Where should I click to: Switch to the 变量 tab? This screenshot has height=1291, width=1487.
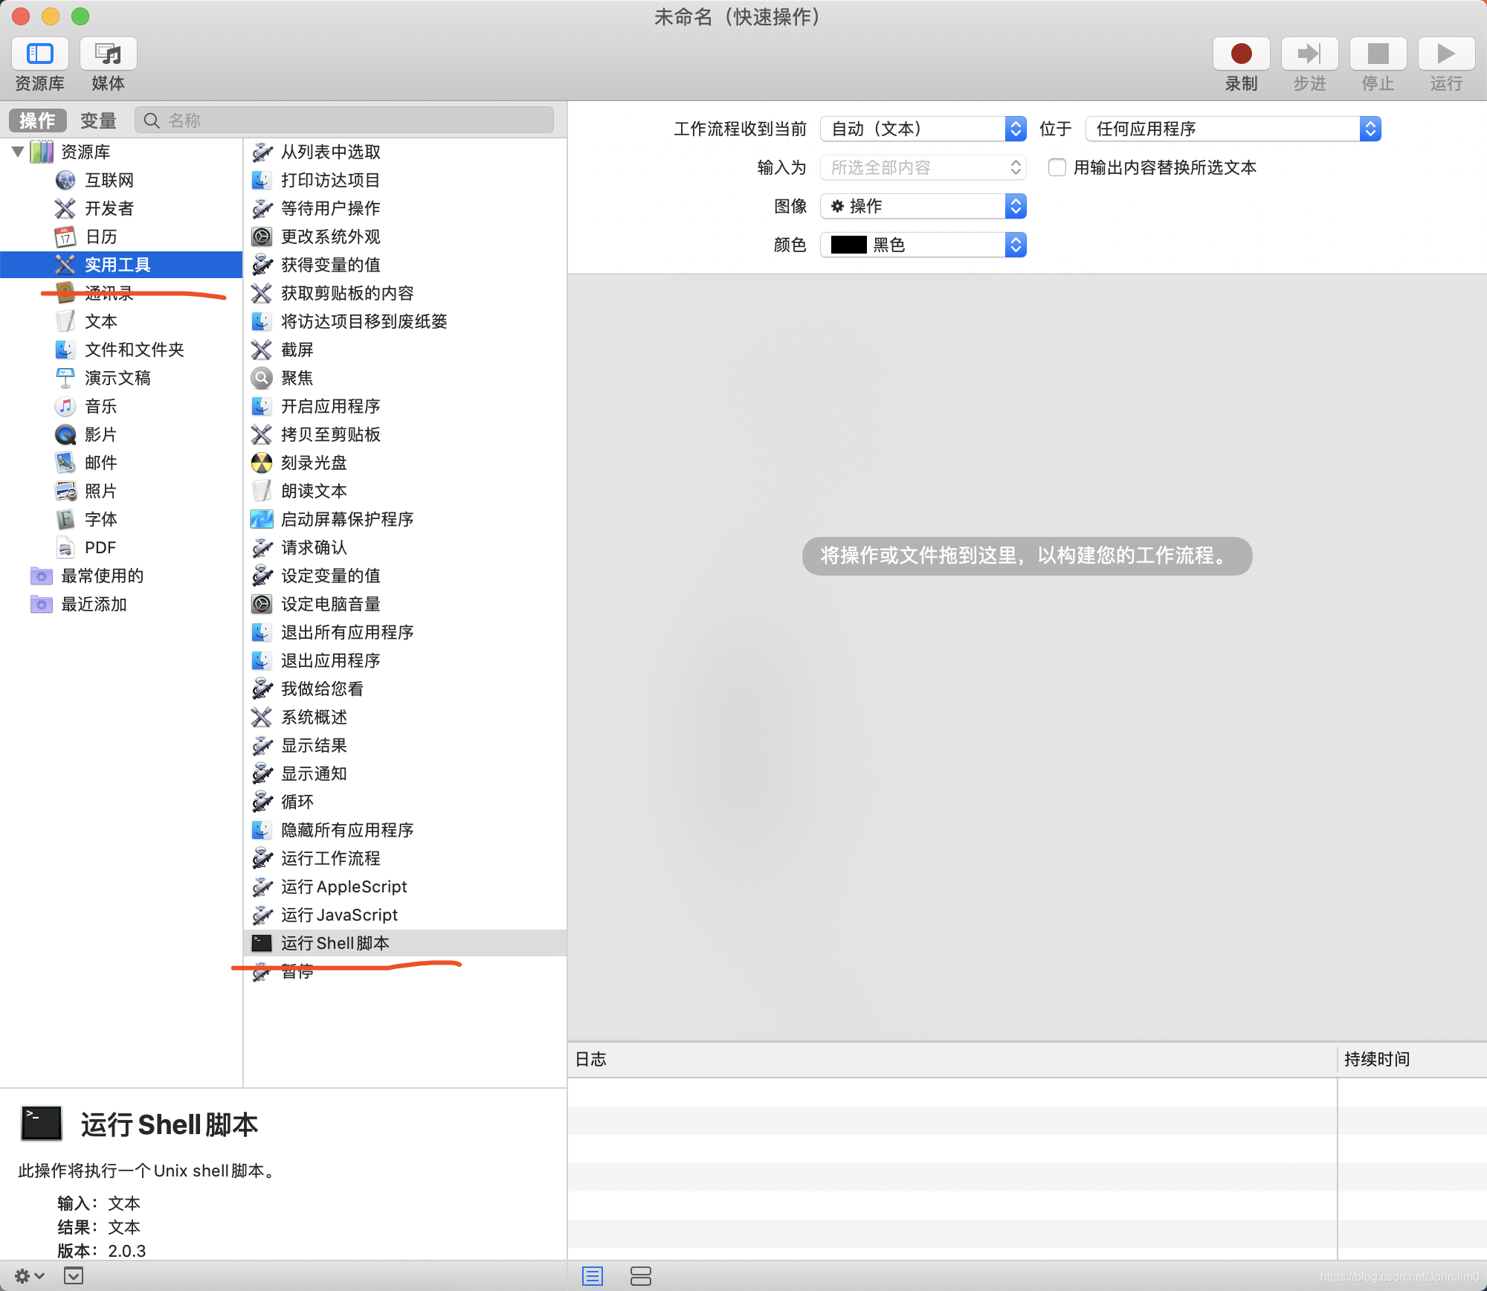[x=98, y=120]
